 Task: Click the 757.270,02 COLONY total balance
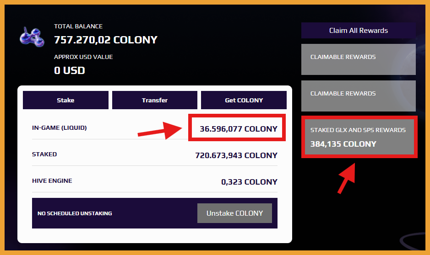coord(106,40)
